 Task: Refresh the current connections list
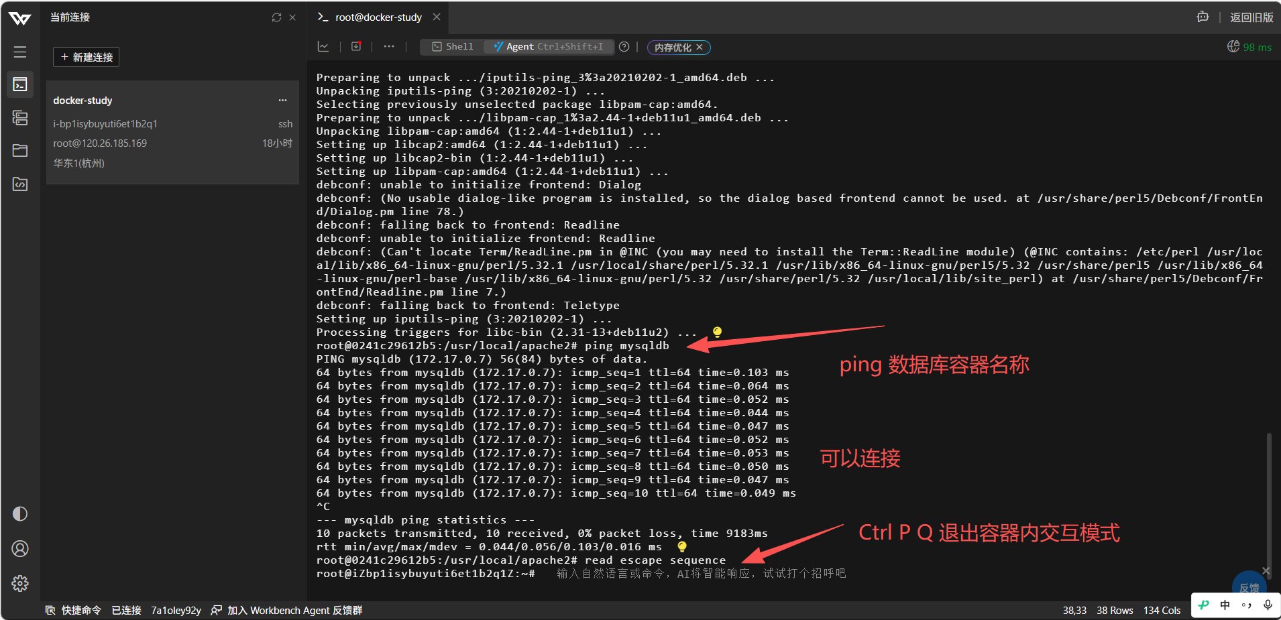point(276,17)
